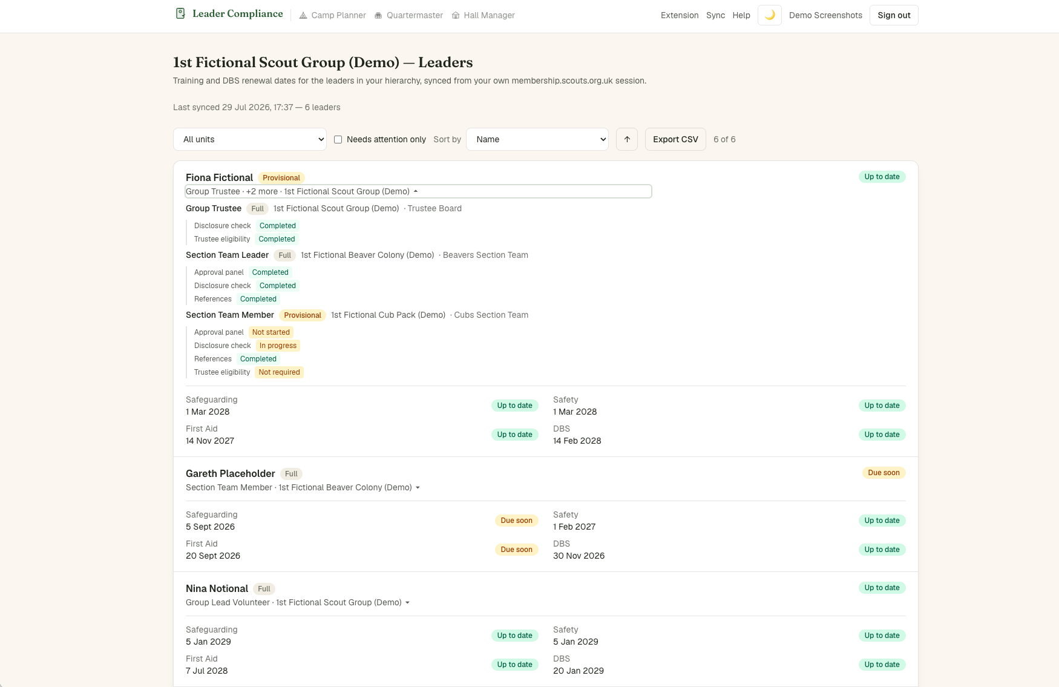Click the Up to date badge on Nina's card header
Screen dimensions: 1059x687
882,588
